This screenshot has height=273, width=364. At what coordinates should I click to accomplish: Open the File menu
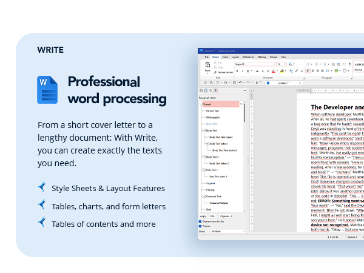click(x=206, y=57)
